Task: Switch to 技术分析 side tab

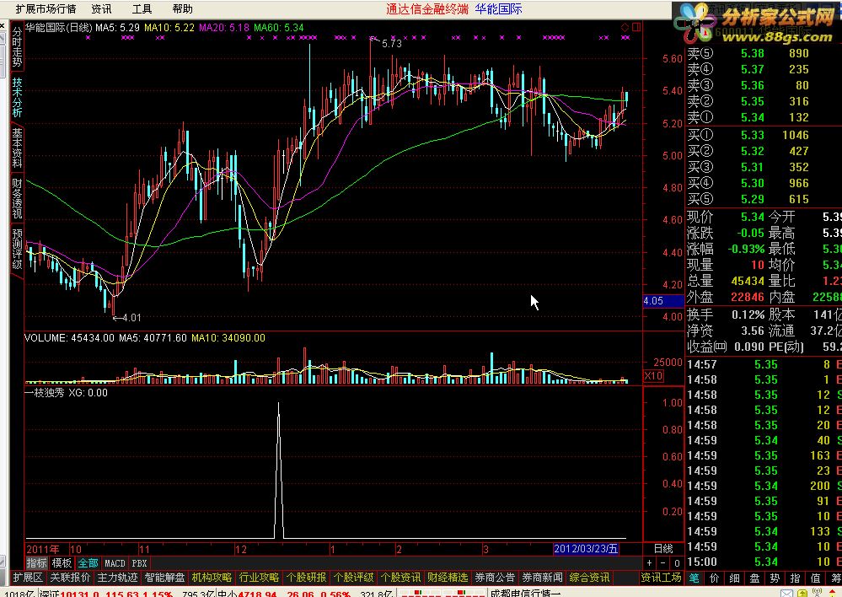Action: 17,97
